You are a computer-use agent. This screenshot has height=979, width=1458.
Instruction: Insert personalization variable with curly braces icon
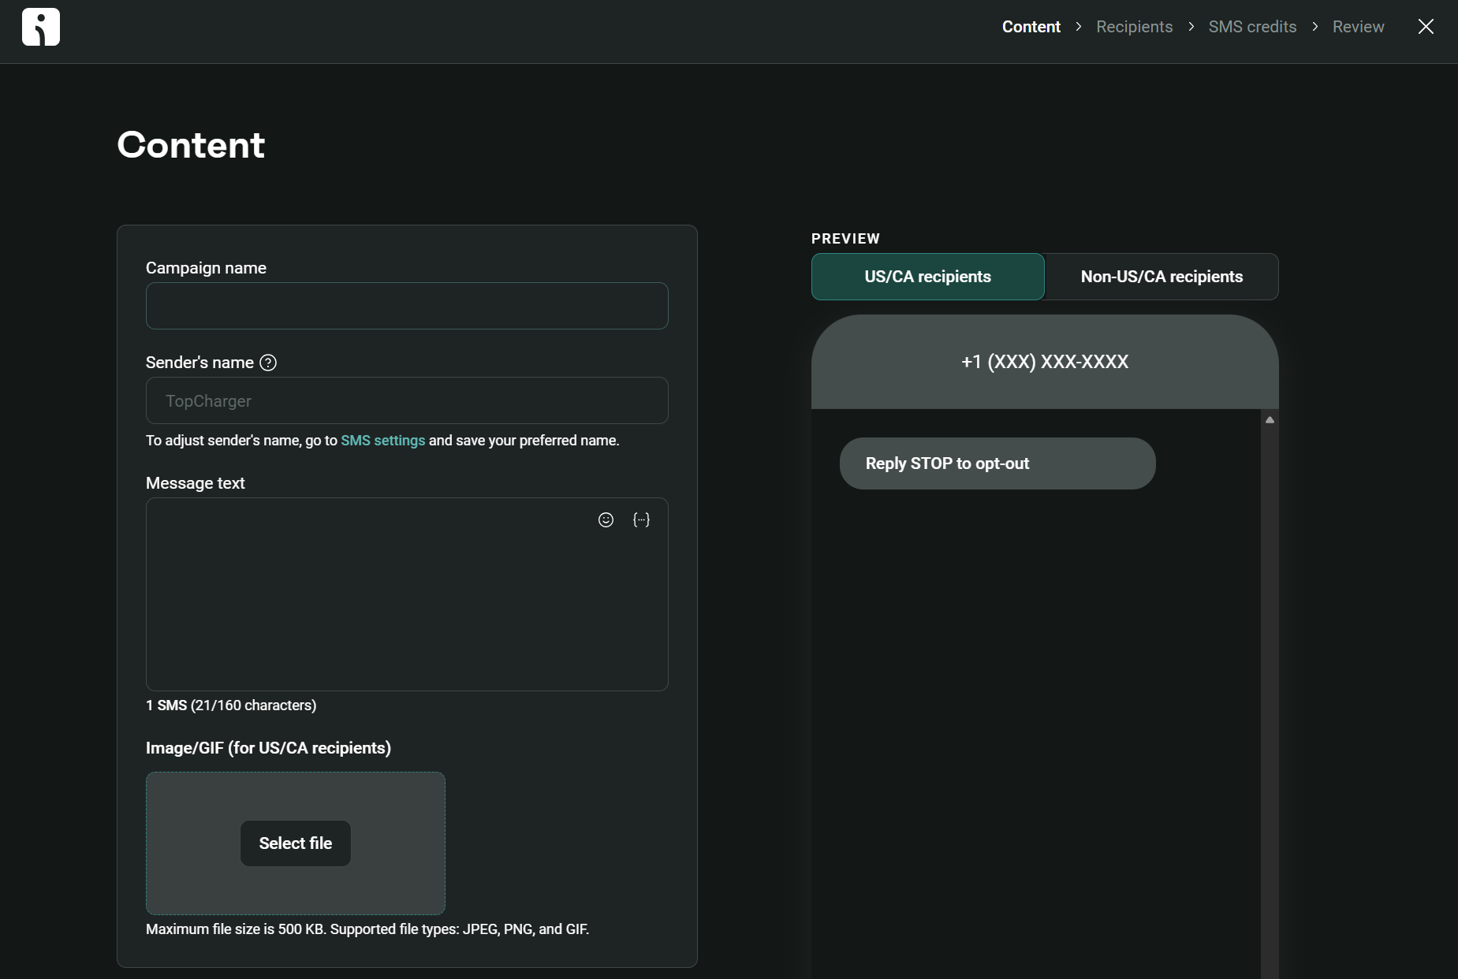[x=642, y=519]
